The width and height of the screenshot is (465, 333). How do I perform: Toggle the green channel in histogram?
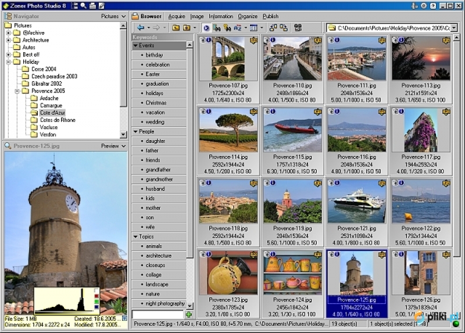(x=96, y=302)
